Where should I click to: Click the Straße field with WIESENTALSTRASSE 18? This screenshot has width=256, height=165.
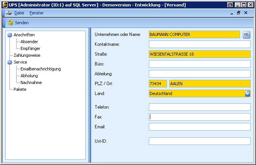pos(200,54)
